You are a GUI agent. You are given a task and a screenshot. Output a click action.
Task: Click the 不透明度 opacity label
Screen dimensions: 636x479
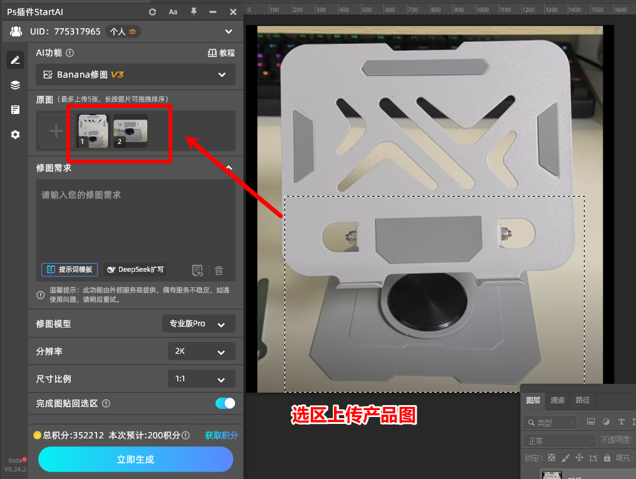tap(617, 440)
